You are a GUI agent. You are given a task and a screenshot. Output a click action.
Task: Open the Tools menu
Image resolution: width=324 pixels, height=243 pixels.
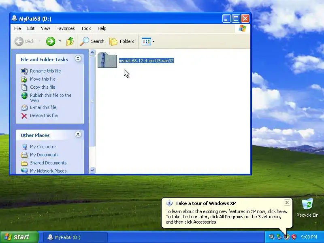point(86,28)
